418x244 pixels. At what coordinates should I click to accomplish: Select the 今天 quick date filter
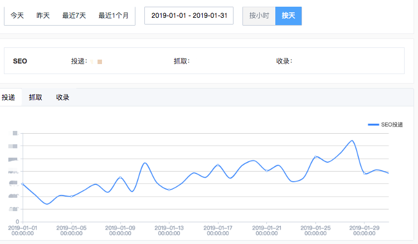[17, 16]
